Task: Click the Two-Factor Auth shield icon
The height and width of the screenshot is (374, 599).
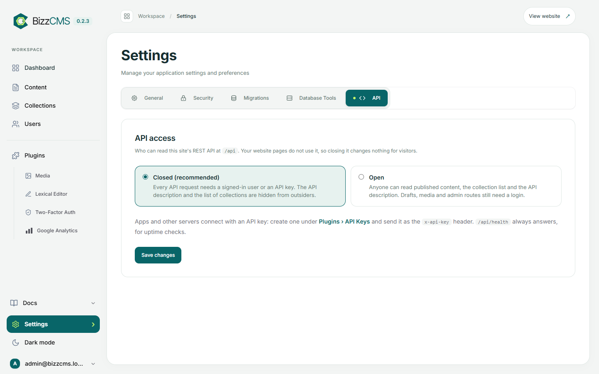Action: (x=28, y=212)
